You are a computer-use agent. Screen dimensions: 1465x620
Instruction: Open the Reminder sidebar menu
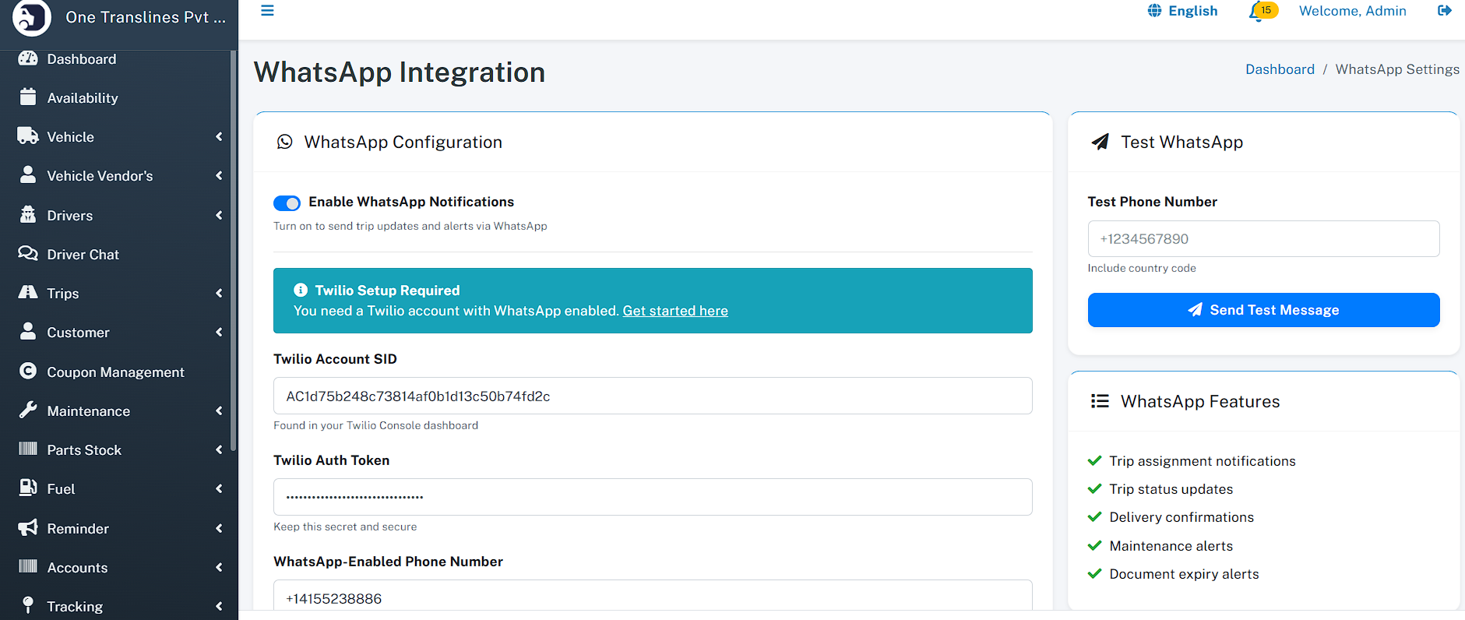pos(78,529)
